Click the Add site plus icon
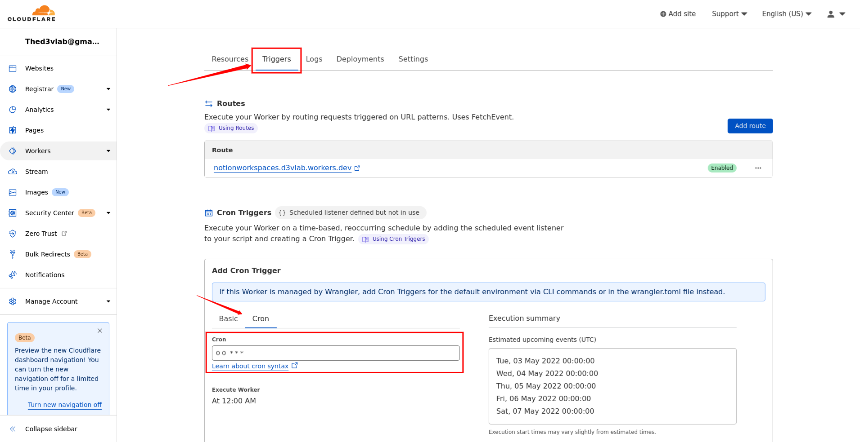860x442 pixels. click(x=663, y=14)
